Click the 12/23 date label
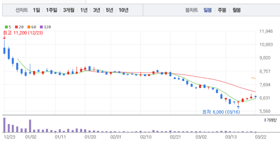The width and height of the screenshot is (280, 144). point(9,137)
